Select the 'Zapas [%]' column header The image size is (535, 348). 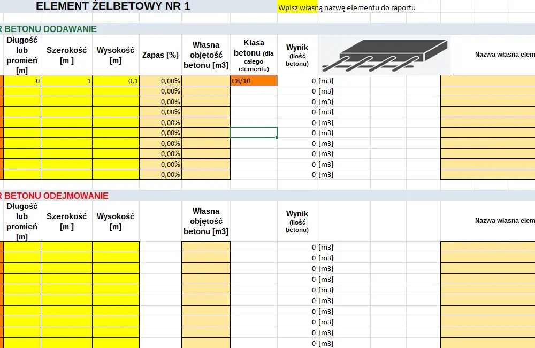(160, 55)
